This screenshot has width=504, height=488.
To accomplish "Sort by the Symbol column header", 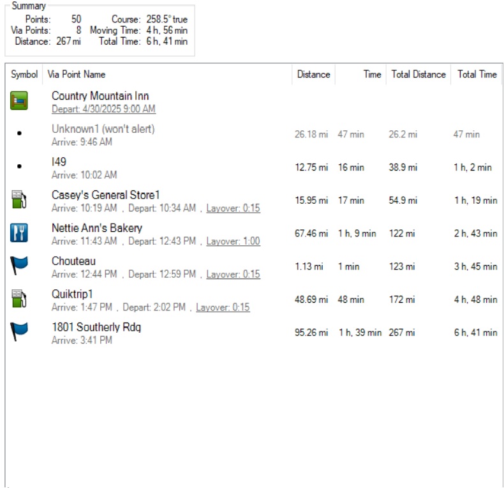I will click(x=24, y=74).
